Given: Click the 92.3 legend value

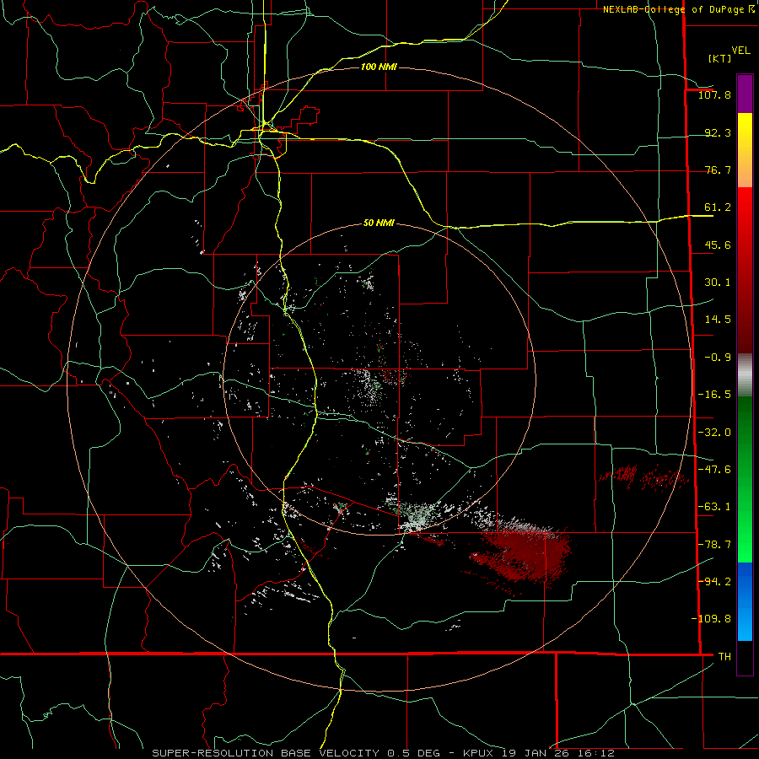Looking at the screenshot, I should click(x=718, y=132).
